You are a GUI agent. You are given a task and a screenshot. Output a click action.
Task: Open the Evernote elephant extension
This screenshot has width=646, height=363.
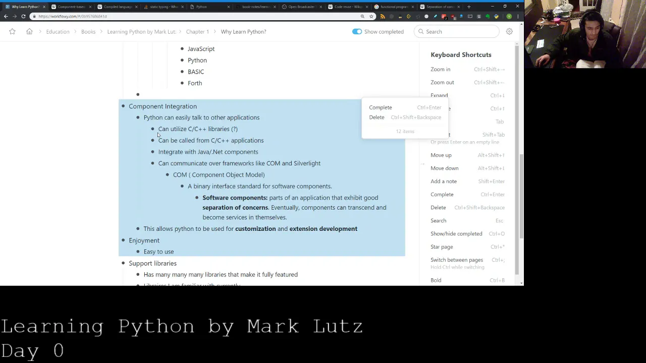point(488,16)
